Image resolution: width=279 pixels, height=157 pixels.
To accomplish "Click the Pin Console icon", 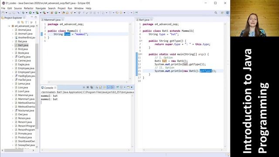I will [x=117, y=87].
